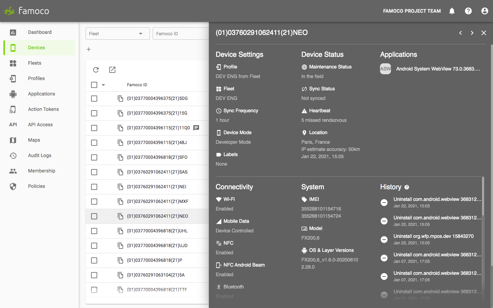Check the box for device 11QO
Image resolution: width=493 pixels, height=308 pixels.
(x=94, y=128)
